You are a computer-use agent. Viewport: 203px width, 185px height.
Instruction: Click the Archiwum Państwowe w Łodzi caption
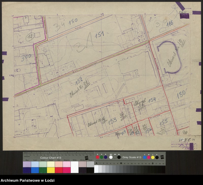pyautogui.click(x=28, y=181)
